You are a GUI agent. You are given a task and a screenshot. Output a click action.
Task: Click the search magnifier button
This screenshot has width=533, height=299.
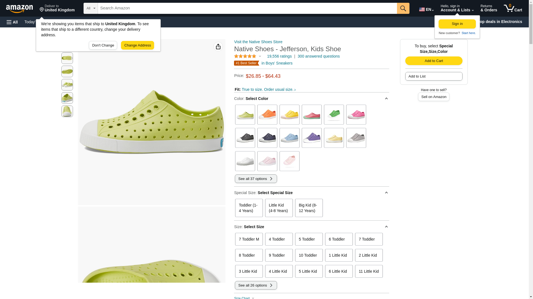403,8
